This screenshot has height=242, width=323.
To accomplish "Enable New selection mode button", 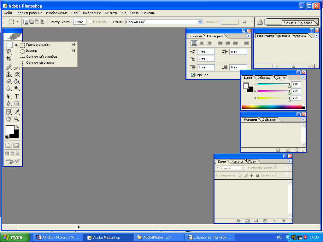I will [26, 22].
